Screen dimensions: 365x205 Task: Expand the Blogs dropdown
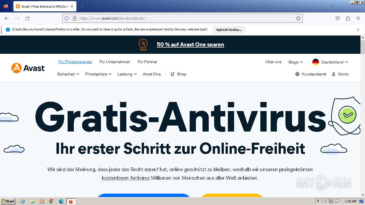pyautogui.click(x=295, y=62)
